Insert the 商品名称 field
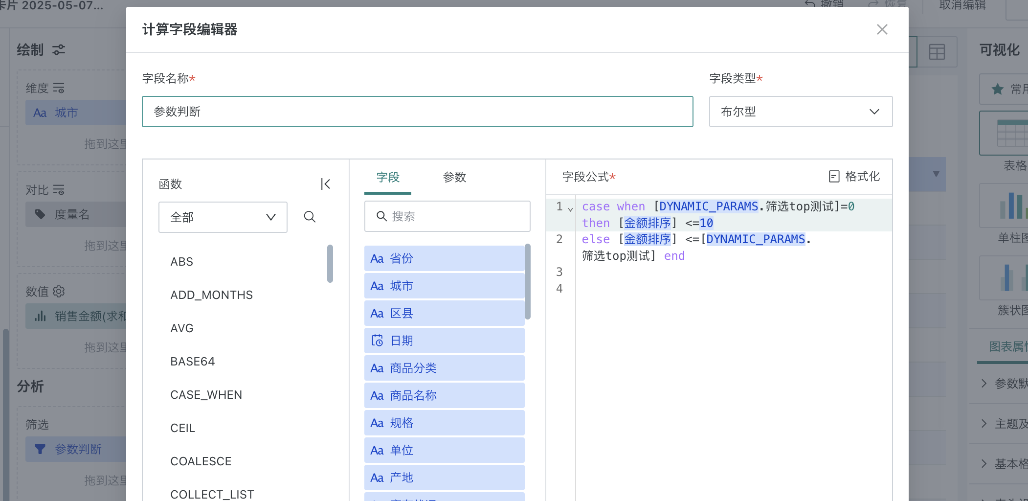 (x=444, y=395)
